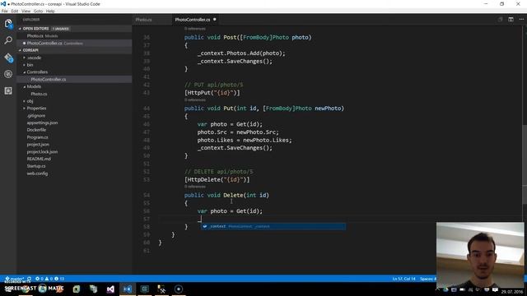Click the unsaved dot on PhotoController.cs tab

click(214, 20)
